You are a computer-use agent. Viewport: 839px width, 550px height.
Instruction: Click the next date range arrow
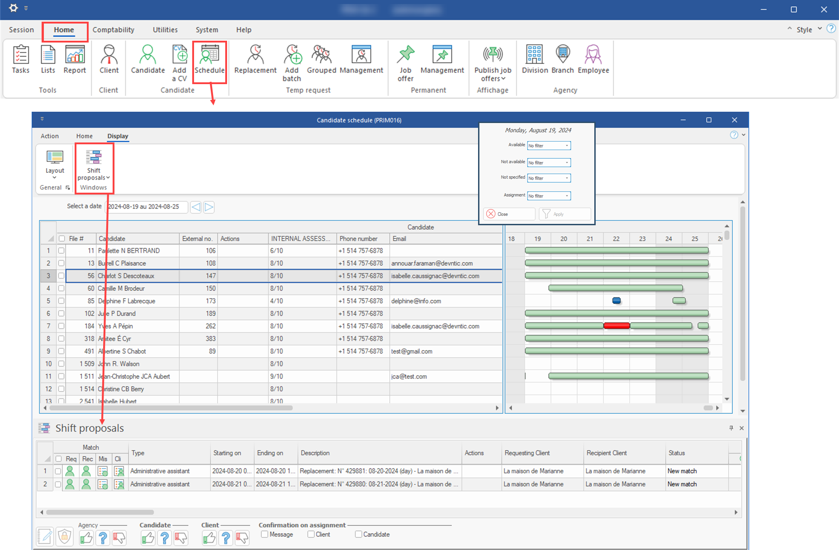(209, 207)
